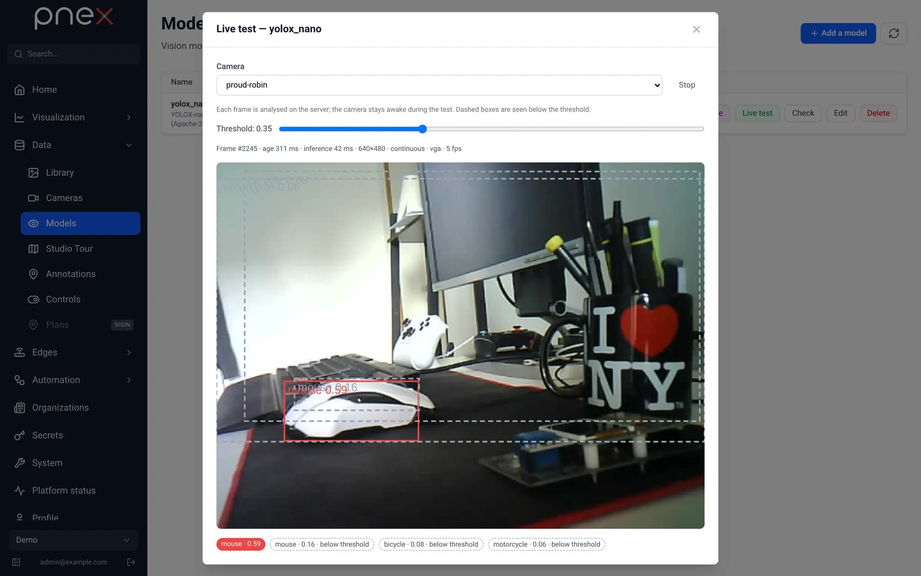Click the Home house icon
Image resolution: width=921 pixels, height=576 pixels.
(19, 90)
